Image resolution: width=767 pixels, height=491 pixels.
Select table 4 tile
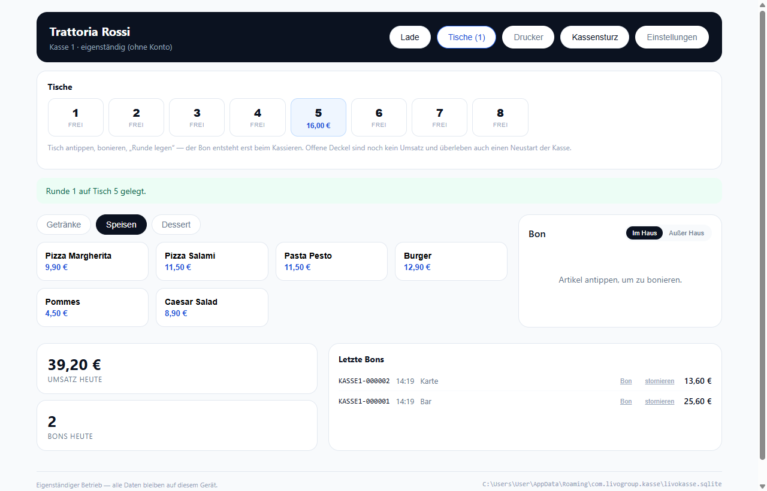258,117
